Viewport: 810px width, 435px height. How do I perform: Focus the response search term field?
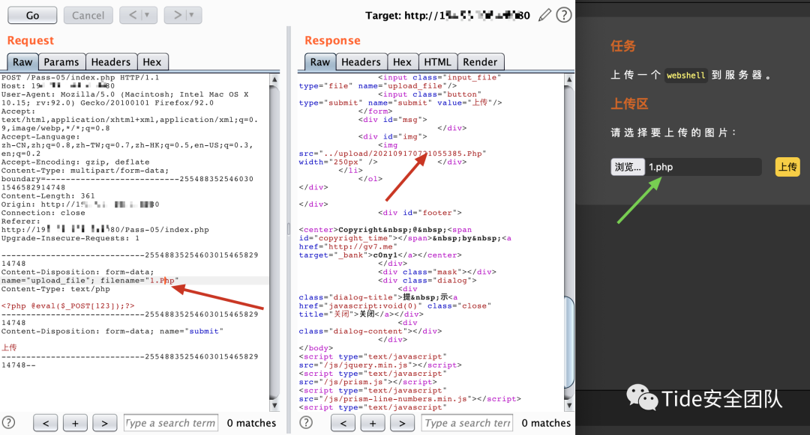[x=467, y=423]
